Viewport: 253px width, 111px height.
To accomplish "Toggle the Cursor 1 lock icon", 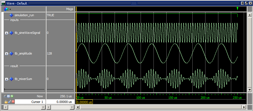I will coord(6,102).
